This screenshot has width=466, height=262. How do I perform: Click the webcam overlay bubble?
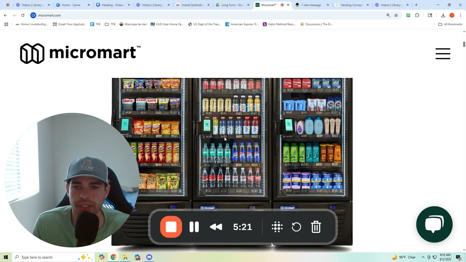tap(72, 180)
